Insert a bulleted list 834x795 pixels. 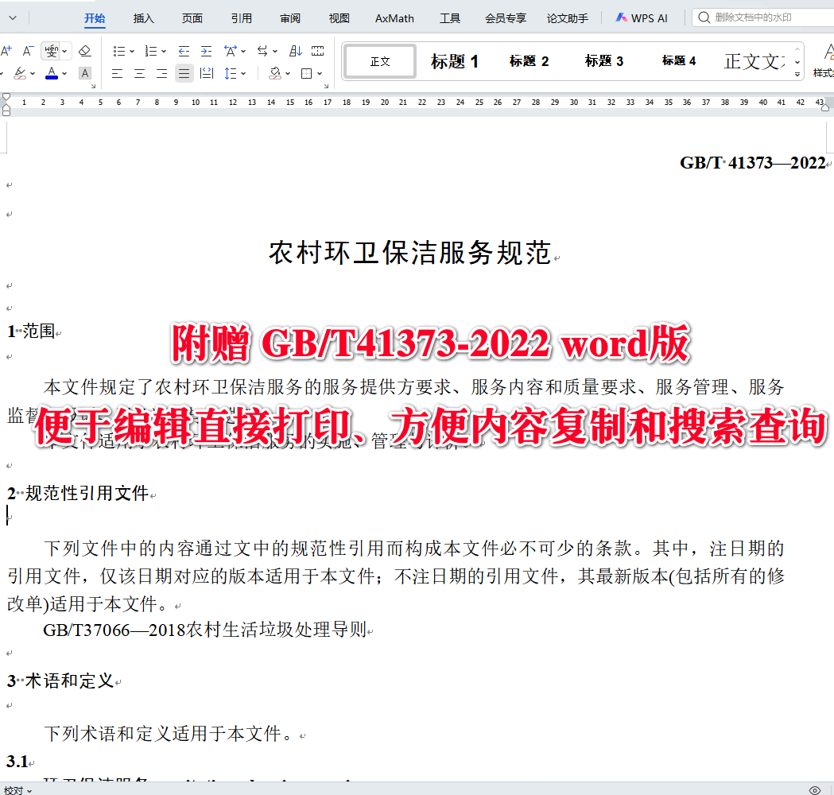[x=118, y=51]
